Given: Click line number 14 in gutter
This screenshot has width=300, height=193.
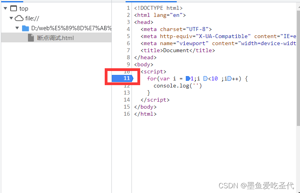Looking at the screenshot, I should [127, 100].
